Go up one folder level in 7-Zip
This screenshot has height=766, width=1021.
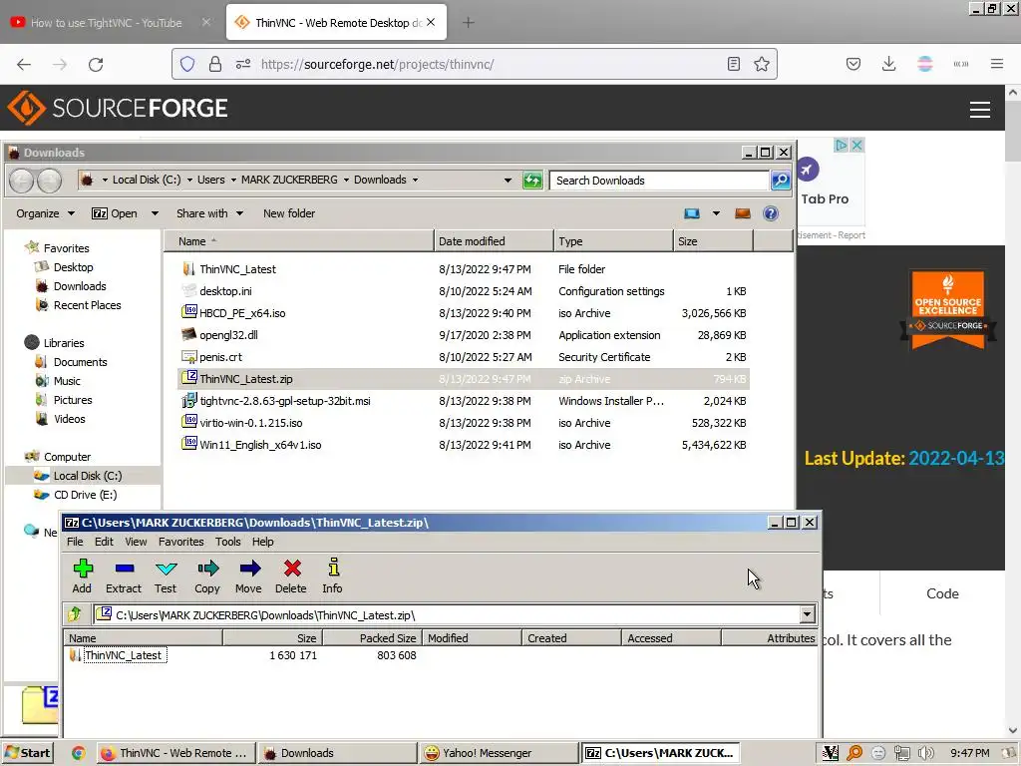[x=75, y=614]
